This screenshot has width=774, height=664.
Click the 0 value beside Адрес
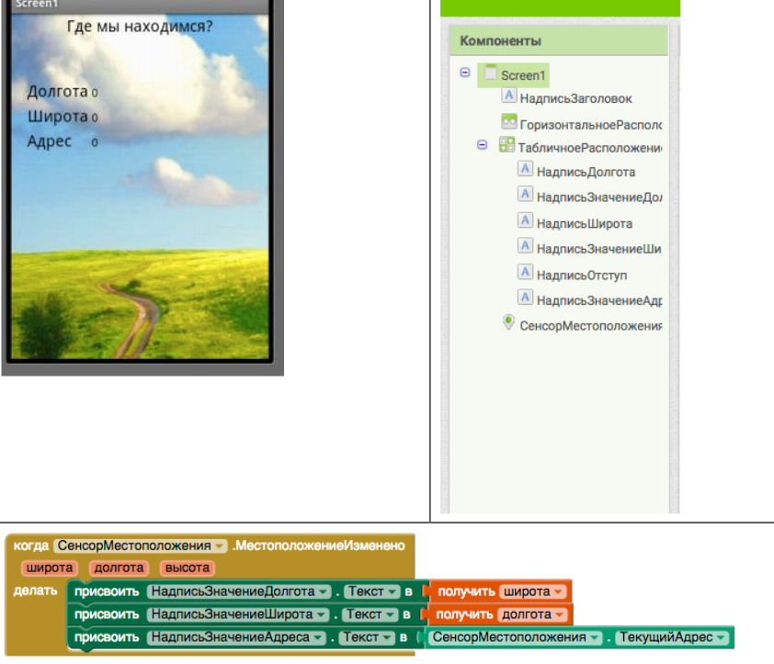tap(95, 142)
